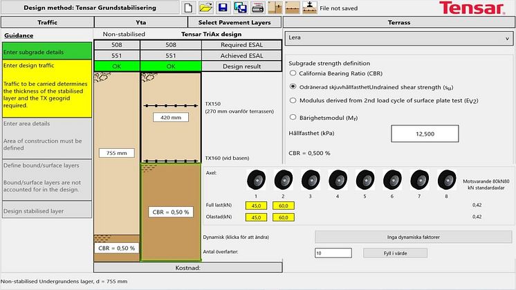Click CBR = 0,500 % text under Hållfasthet
The width and height of the screenshot is (516, 290).
309,153
